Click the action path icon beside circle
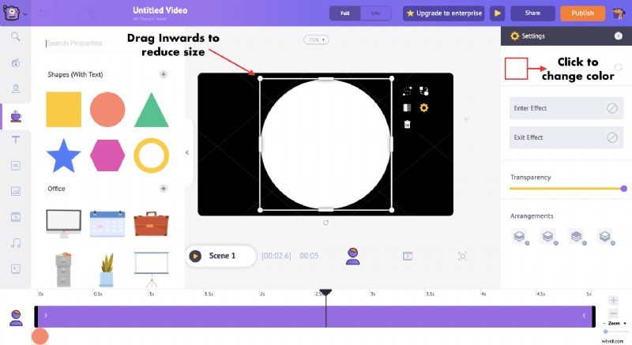This screenshot has width=632, height=345. 407,91
